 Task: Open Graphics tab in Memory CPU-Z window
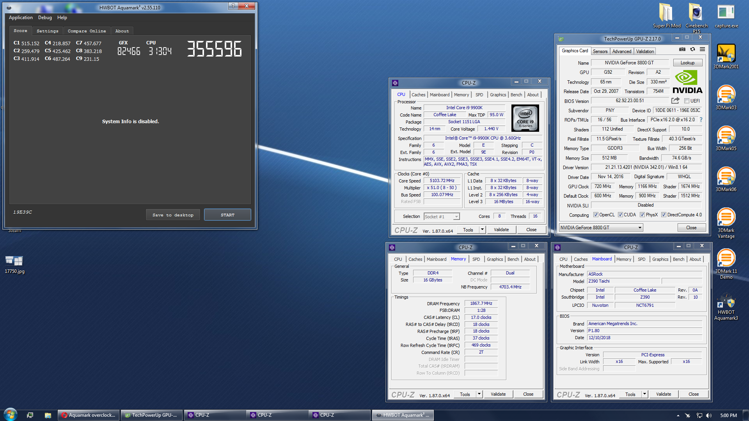(x=495, y=259)
